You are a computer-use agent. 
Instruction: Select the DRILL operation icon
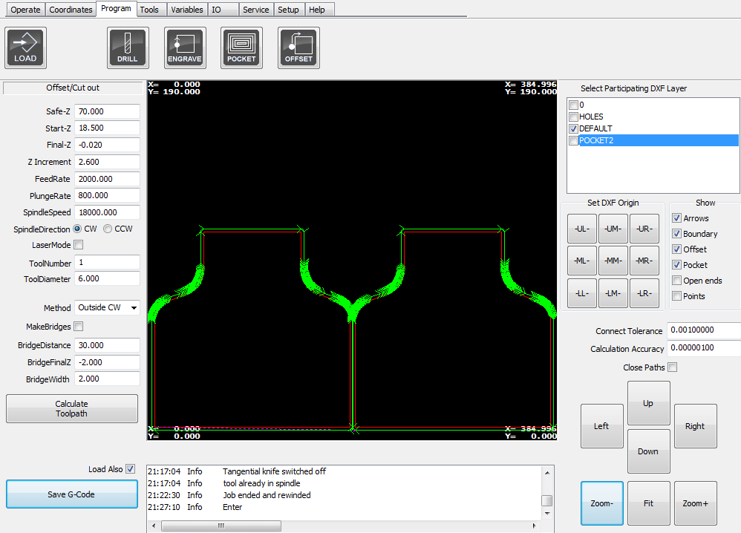click(127, 47)
